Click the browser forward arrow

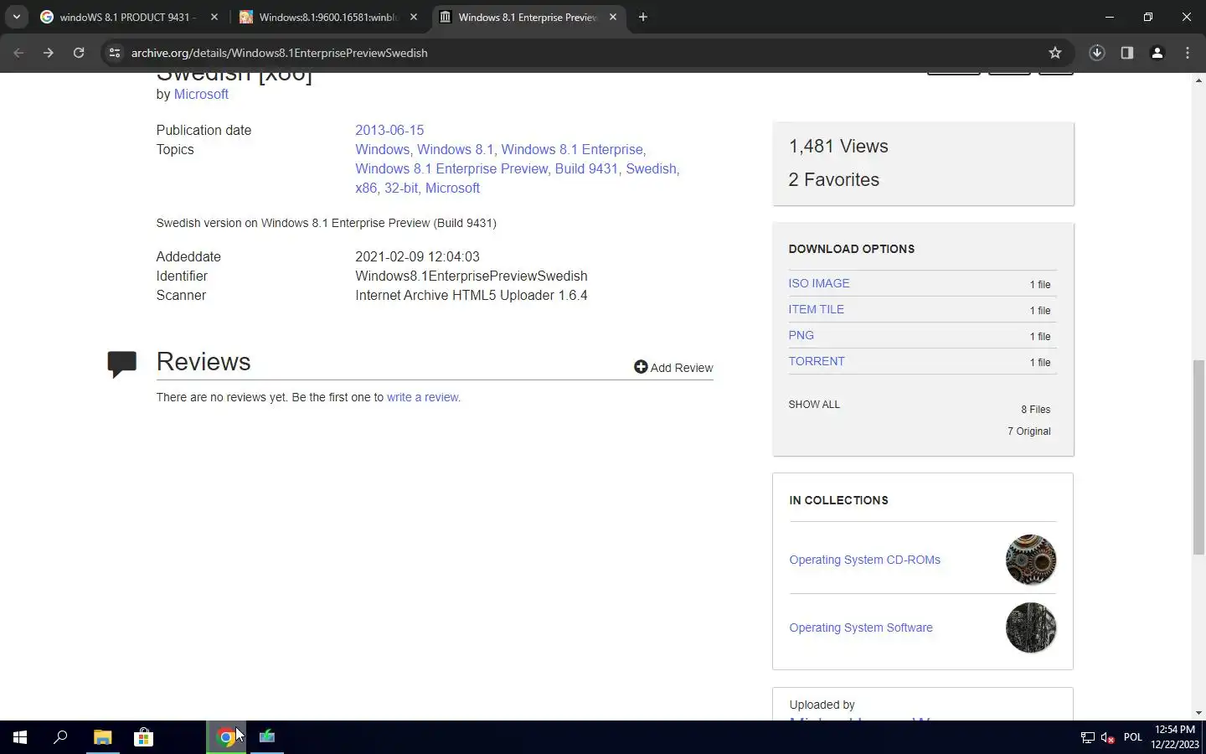(49, 53)
